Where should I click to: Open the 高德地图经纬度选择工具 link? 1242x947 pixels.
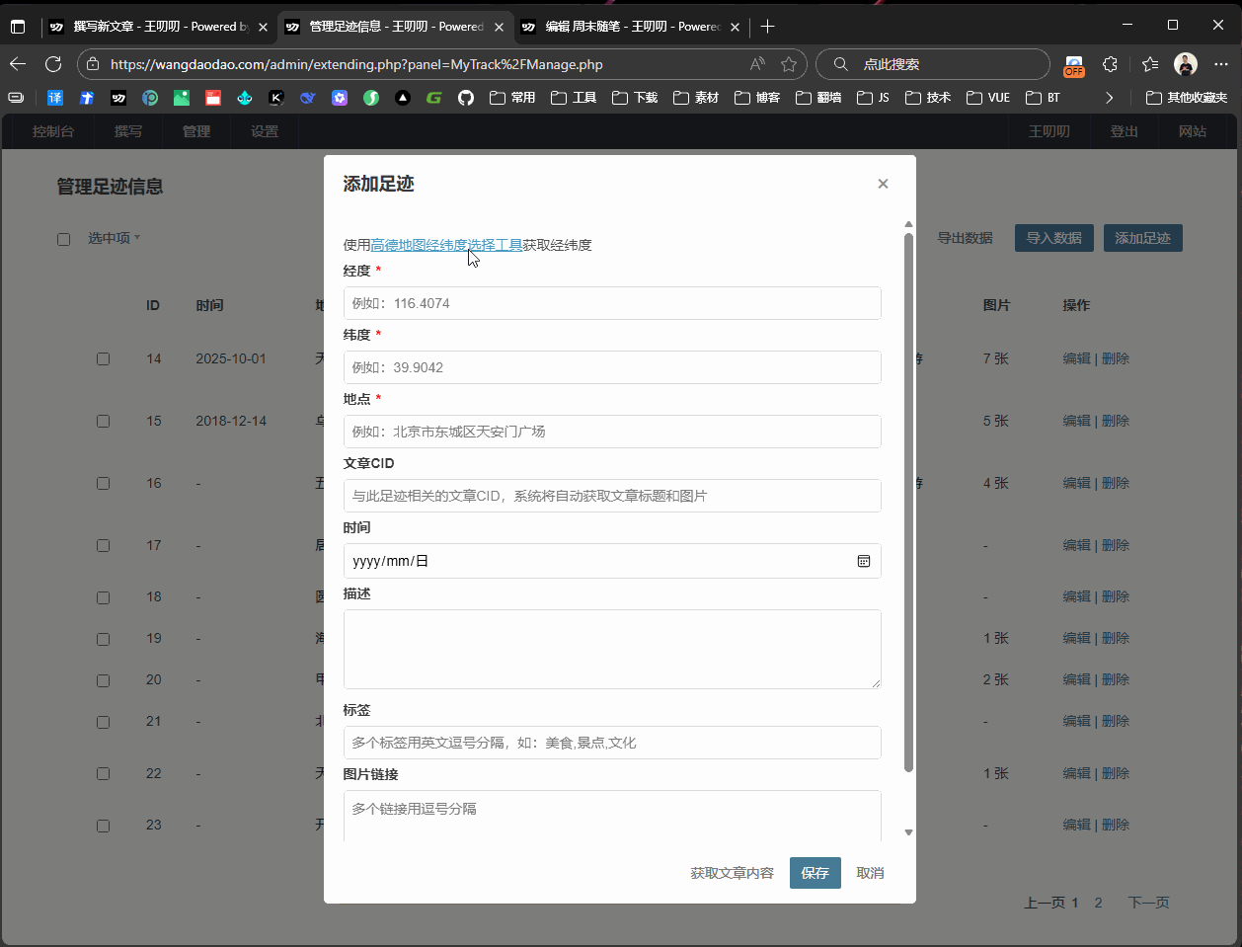coord(446,245)
